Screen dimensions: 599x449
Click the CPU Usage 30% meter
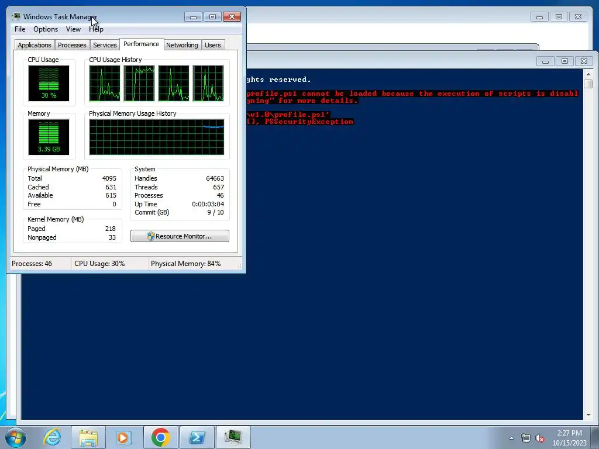tap(49, 83)
